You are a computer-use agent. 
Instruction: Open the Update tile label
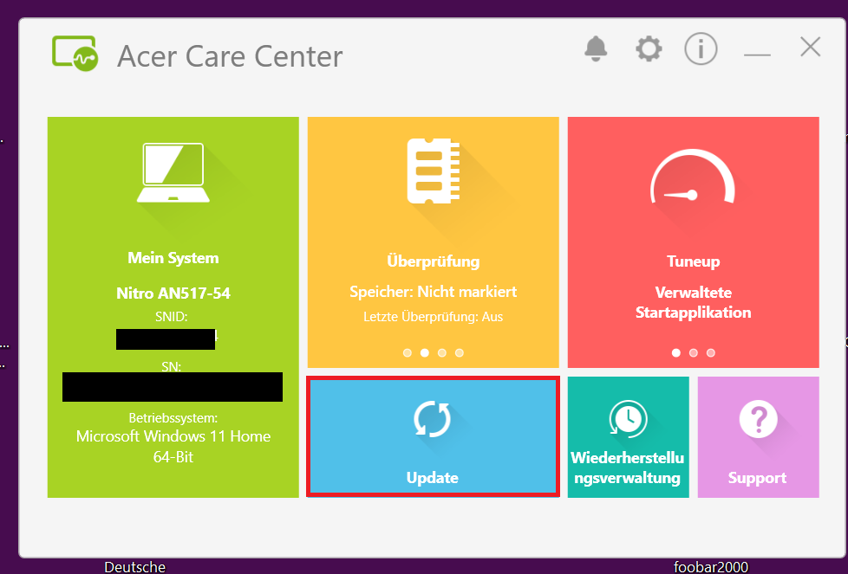tap(432, 478)
